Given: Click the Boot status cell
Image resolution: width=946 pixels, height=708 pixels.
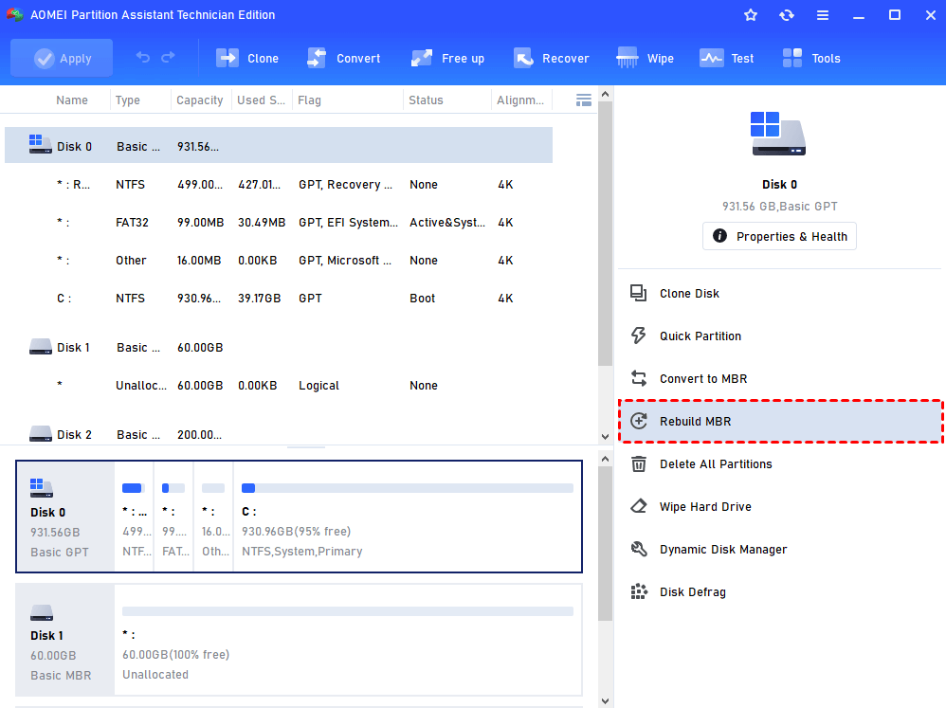Looking at the screenshot, I should pyautogui.click(x=423, y=299).
